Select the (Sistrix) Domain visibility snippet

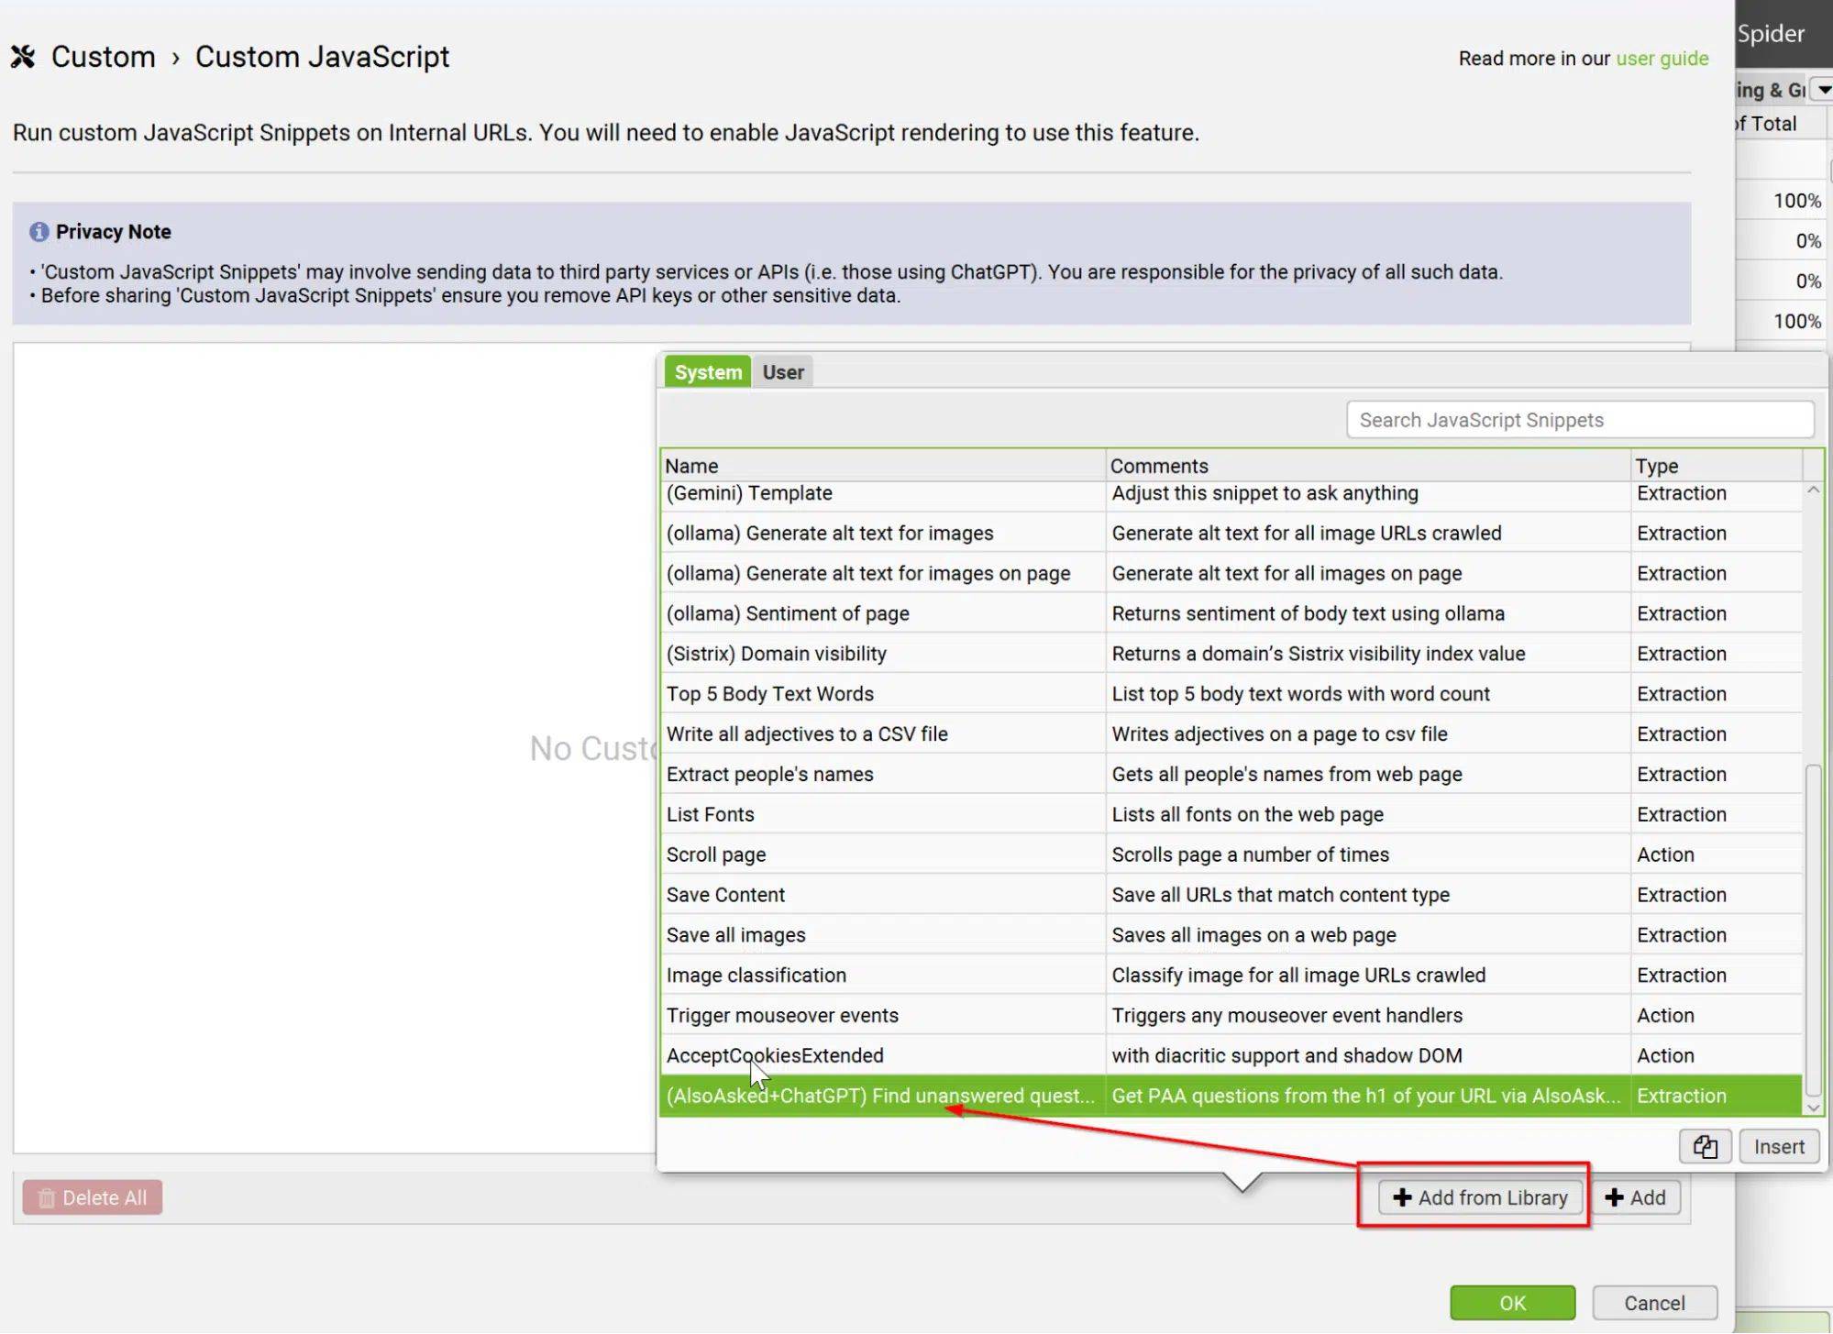point(776,654)
